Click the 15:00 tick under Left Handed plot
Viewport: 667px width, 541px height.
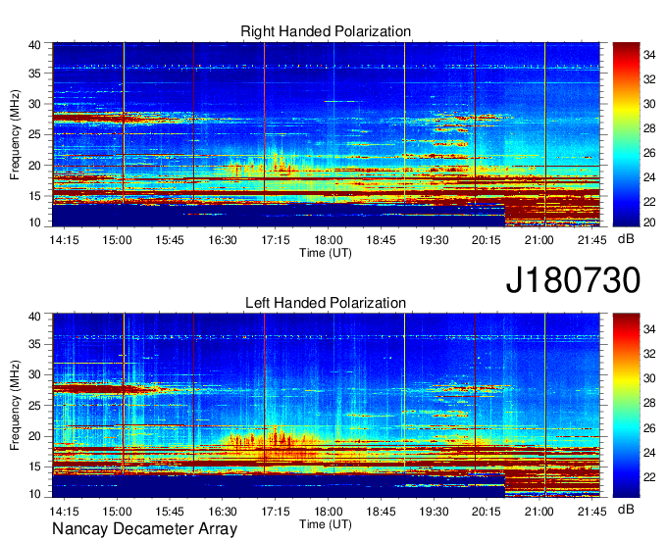pyautogui.click(x=117, y=512)
